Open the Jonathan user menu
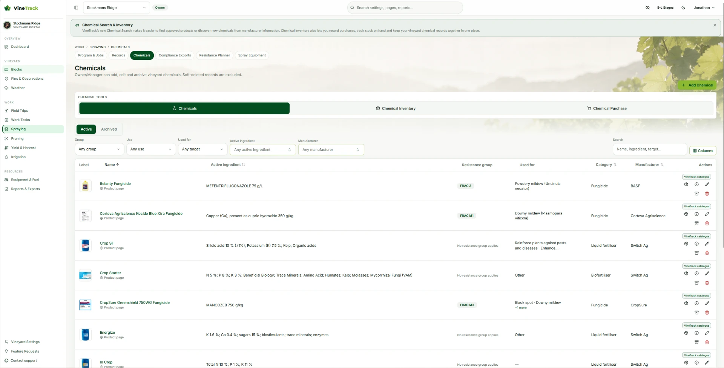724x368 pixels. [x=704, y=8]
